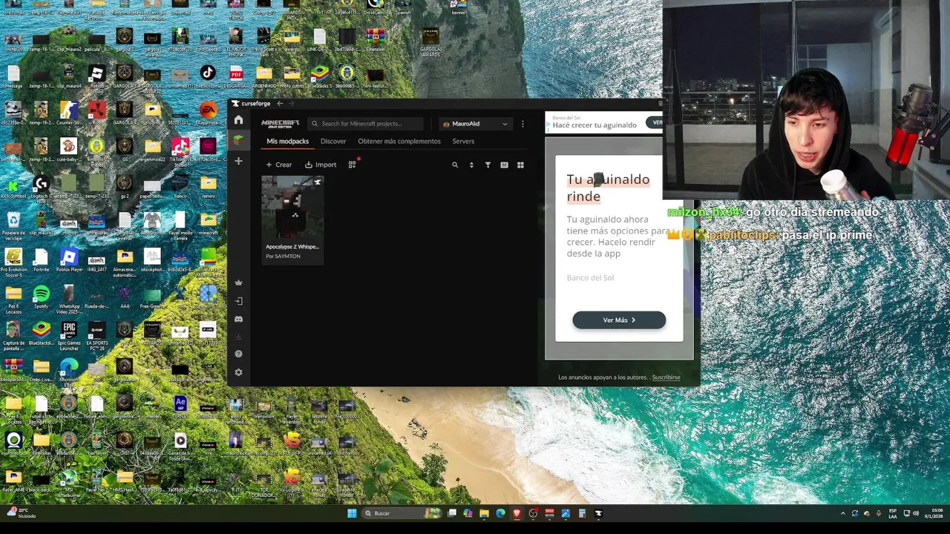
Task: Click the crown premium icon in CurseForge sidebar
Action: 238,283
